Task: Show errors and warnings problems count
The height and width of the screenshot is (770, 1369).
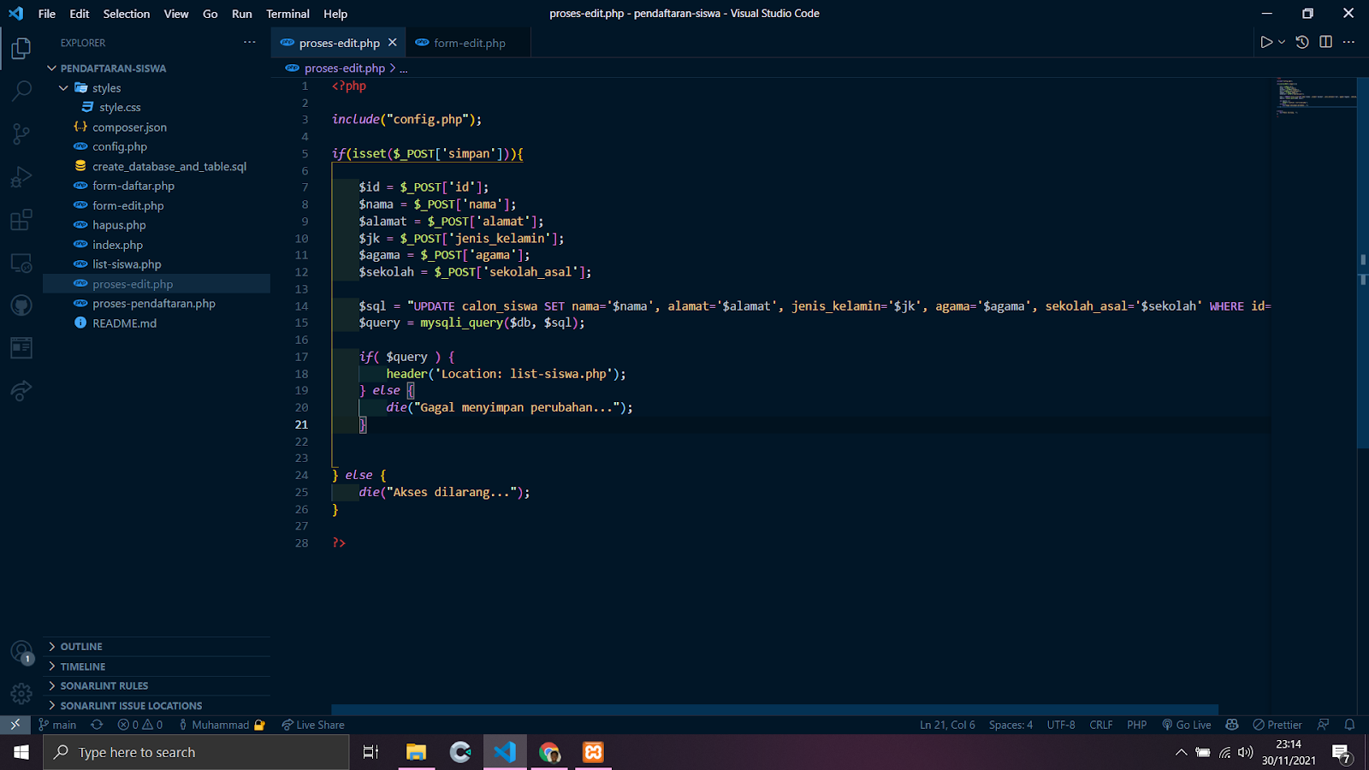Action: 140,725
